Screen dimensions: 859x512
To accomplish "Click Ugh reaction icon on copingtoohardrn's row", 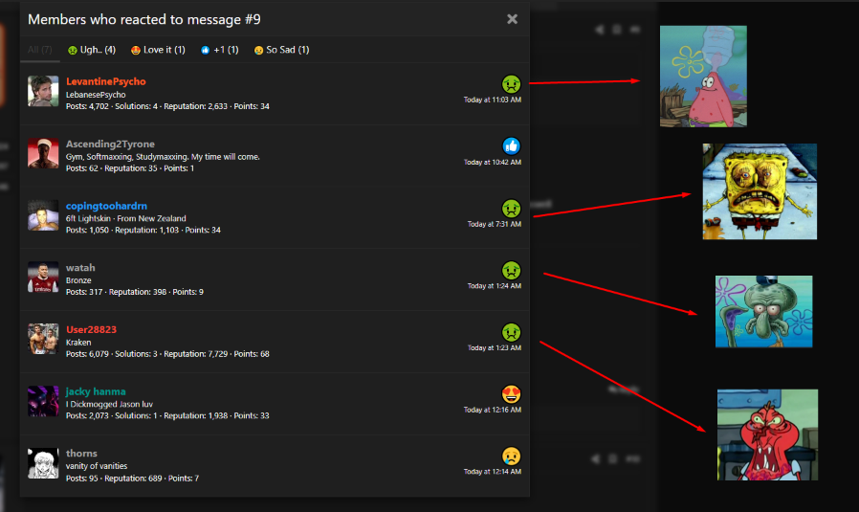I will click(511, 208).
